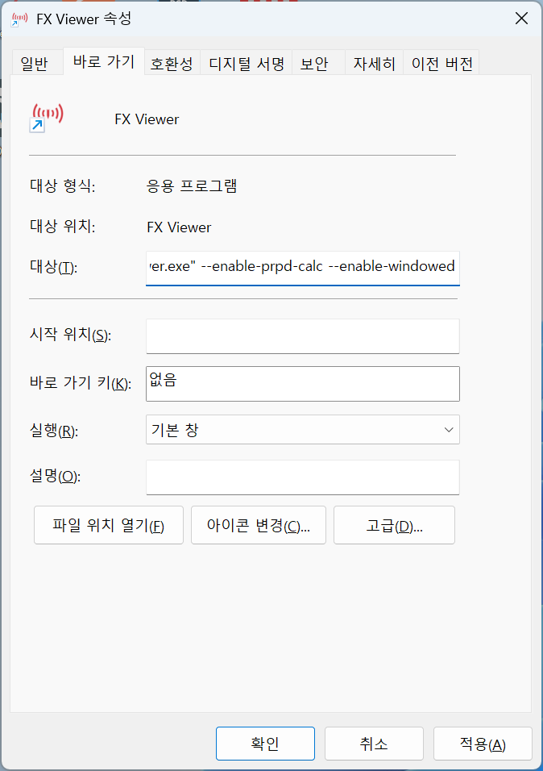Screen dimensions: 543x771
Task: Switch to the 자세히 tab
Action: pos(375,63)
